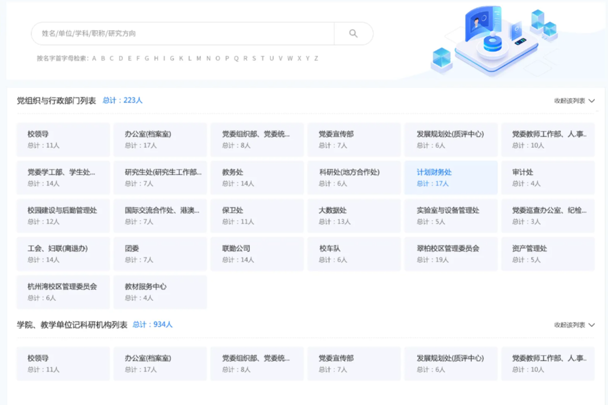Click the magnifying glass search icon

pos(353,34)
